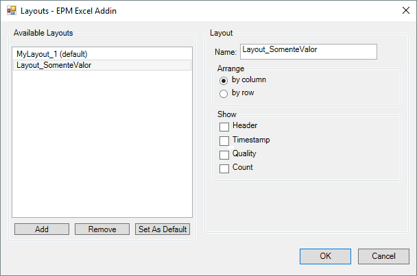
Task: Choose the by column arrangement option
Action: point(224,80)
